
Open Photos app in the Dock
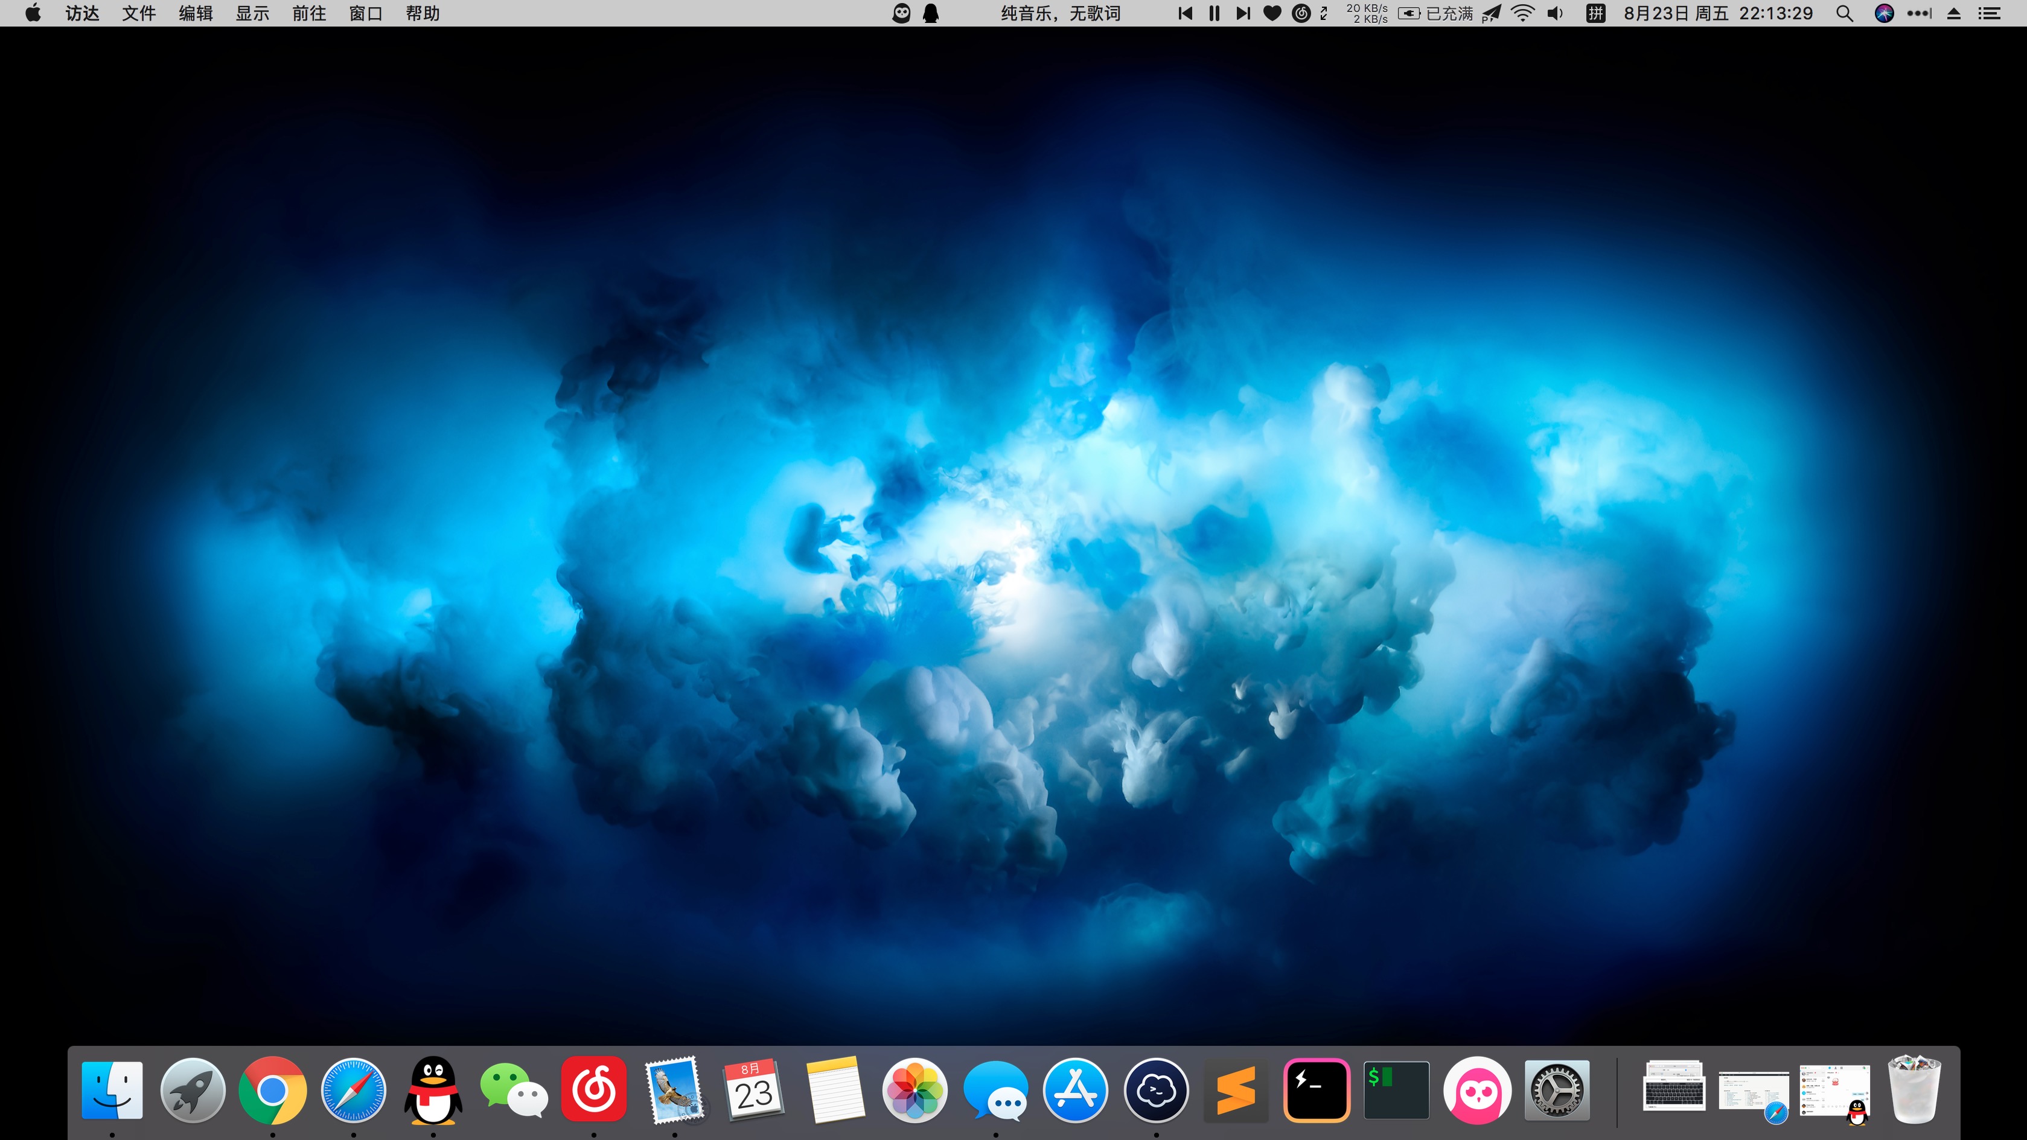(x=915, y=1091)
